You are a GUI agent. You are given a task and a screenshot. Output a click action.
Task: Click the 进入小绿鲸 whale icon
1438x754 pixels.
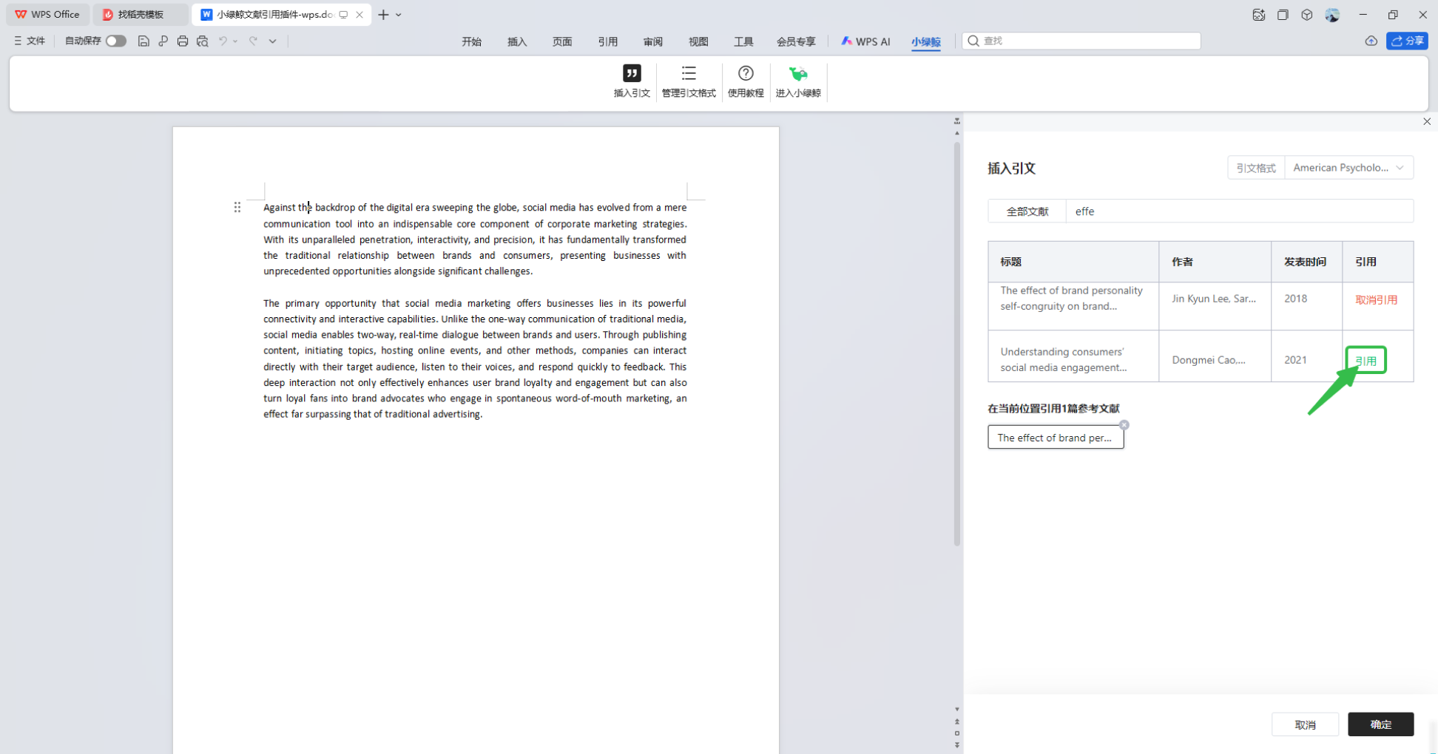tap(797, 74)
